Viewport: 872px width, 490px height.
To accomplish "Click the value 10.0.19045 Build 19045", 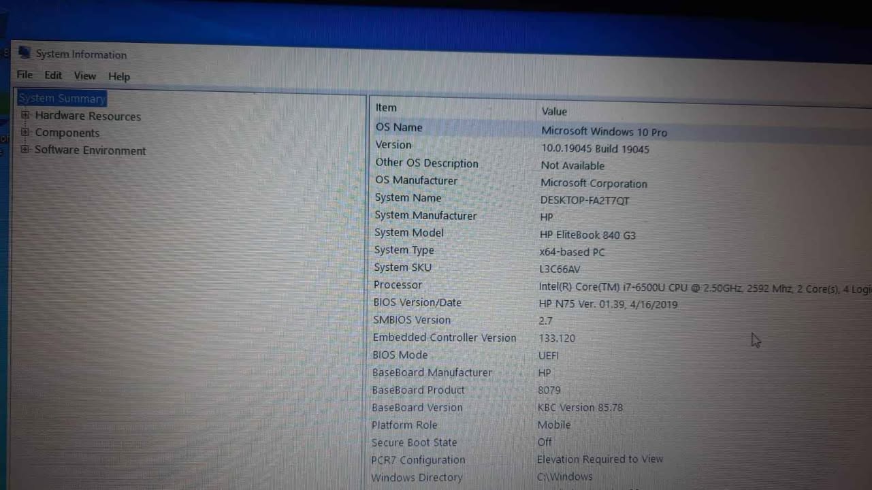I will point(595,149).
